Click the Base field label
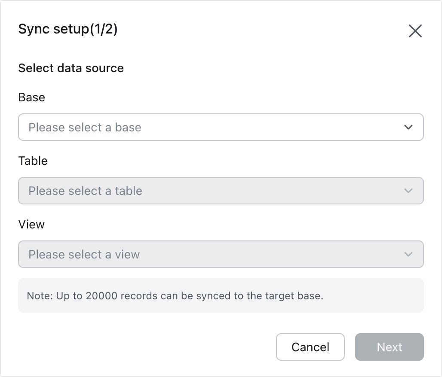The height and width of the screenshot is (377, 442). (x=31, y=97)
